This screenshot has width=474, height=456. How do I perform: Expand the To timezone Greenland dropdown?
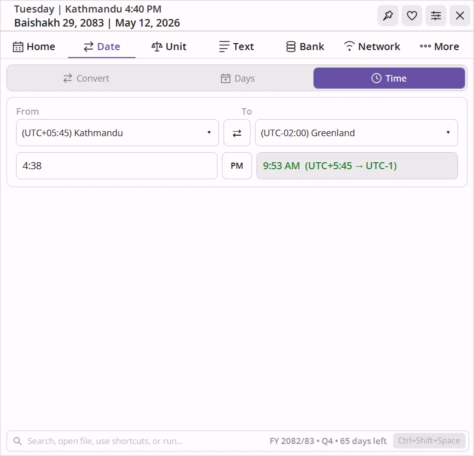click(356, 133)
